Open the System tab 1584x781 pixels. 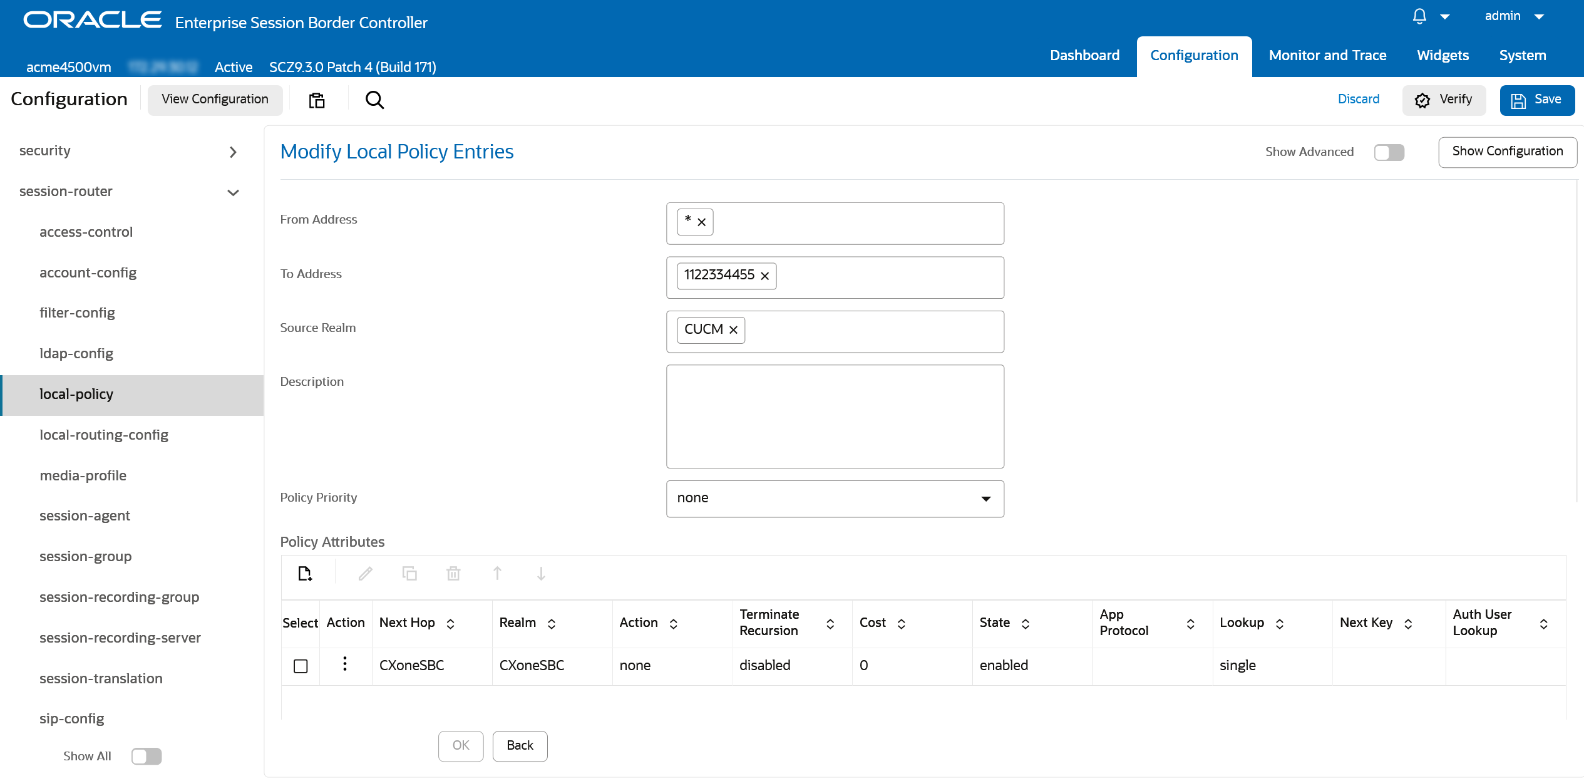tap(1523, 56)
